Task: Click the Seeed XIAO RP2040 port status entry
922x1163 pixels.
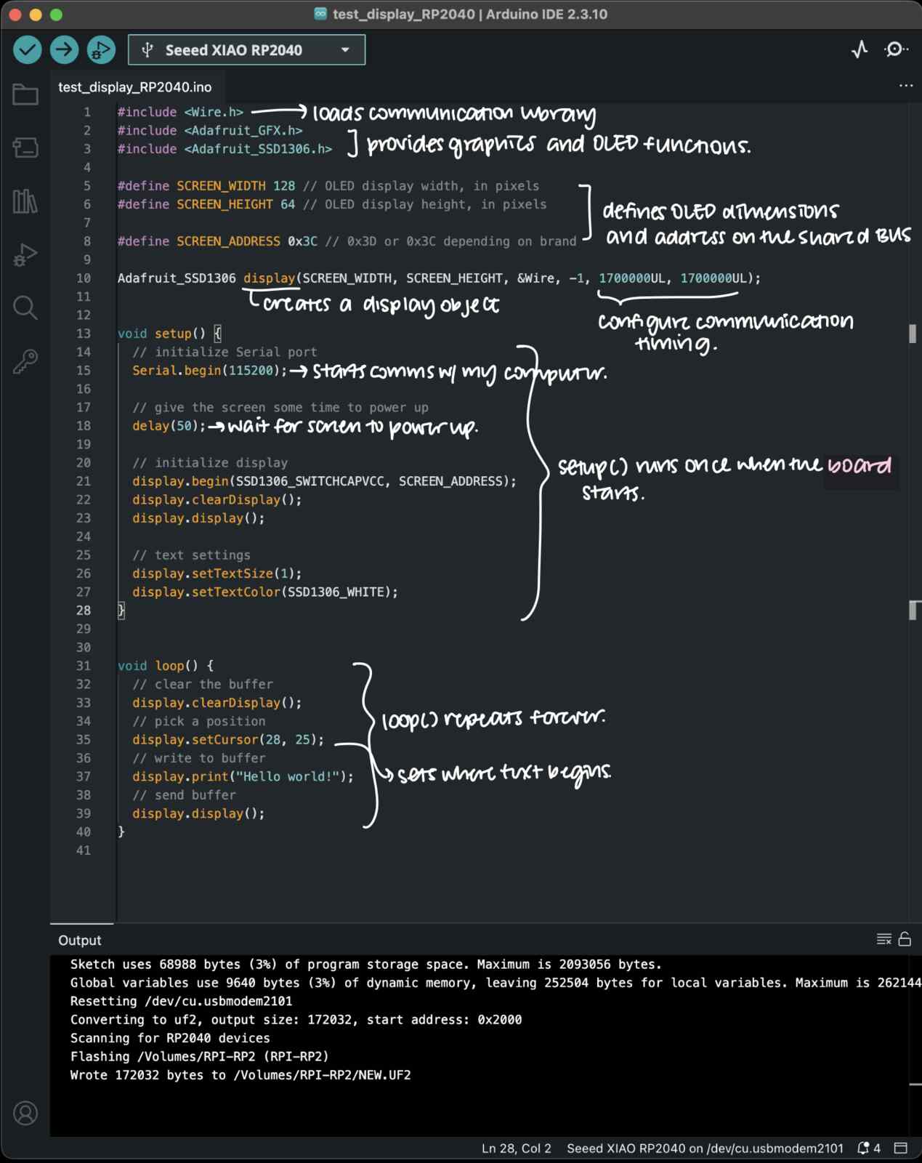Action: [705, 1148]
